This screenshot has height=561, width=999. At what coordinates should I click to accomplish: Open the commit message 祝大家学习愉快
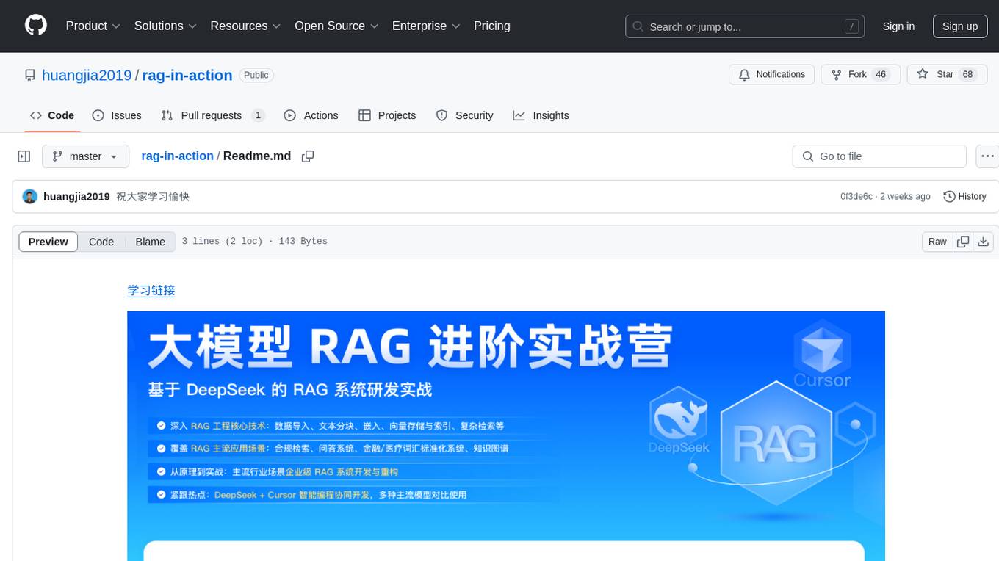click(x=153, y=197)
